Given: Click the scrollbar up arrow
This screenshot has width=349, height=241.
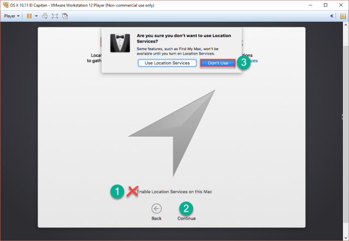Looking at the screenshot, I should click(346, 25).
